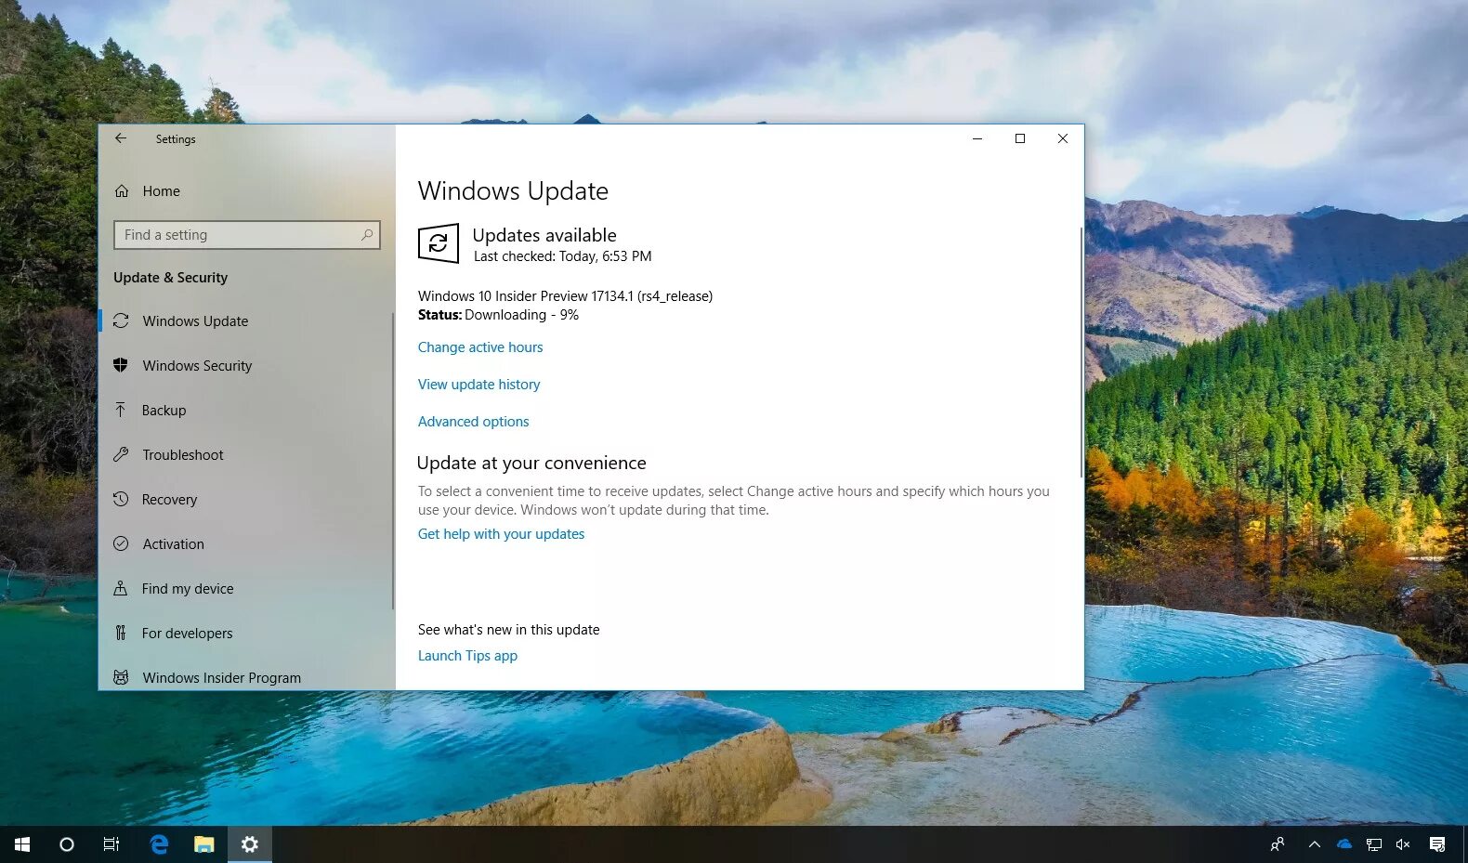Click the Backup upload arrow icon
Screen dimensions: 1468x863
(121, 410)
